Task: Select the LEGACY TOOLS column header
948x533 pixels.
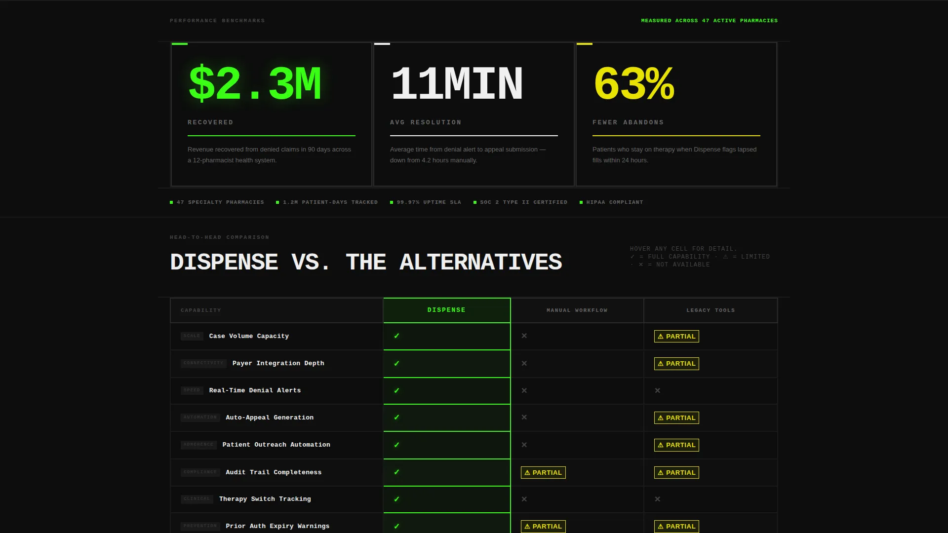Action: pyautogui.click(x=711, y=310)
